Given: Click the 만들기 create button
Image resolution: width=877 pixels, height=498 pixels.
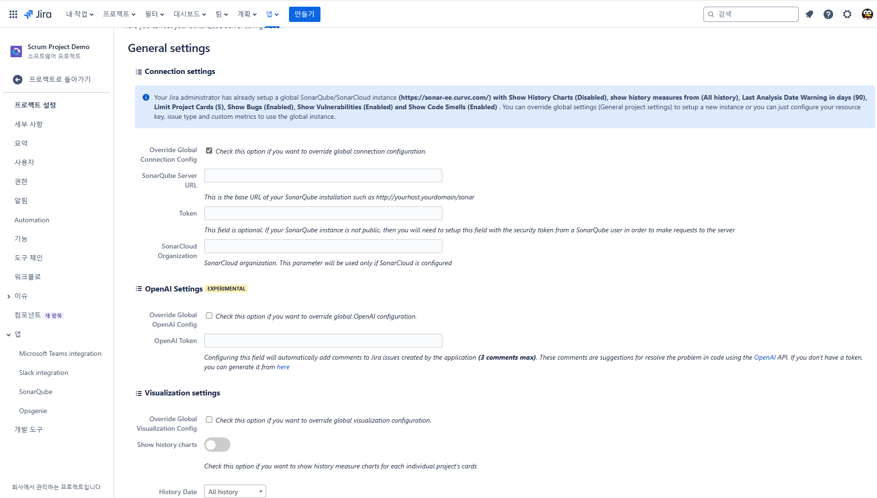Looking at the screenshot, I should click(305, 14).
